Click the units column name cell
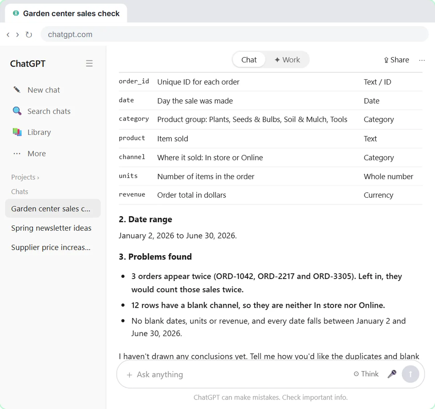 click(128, 176)
